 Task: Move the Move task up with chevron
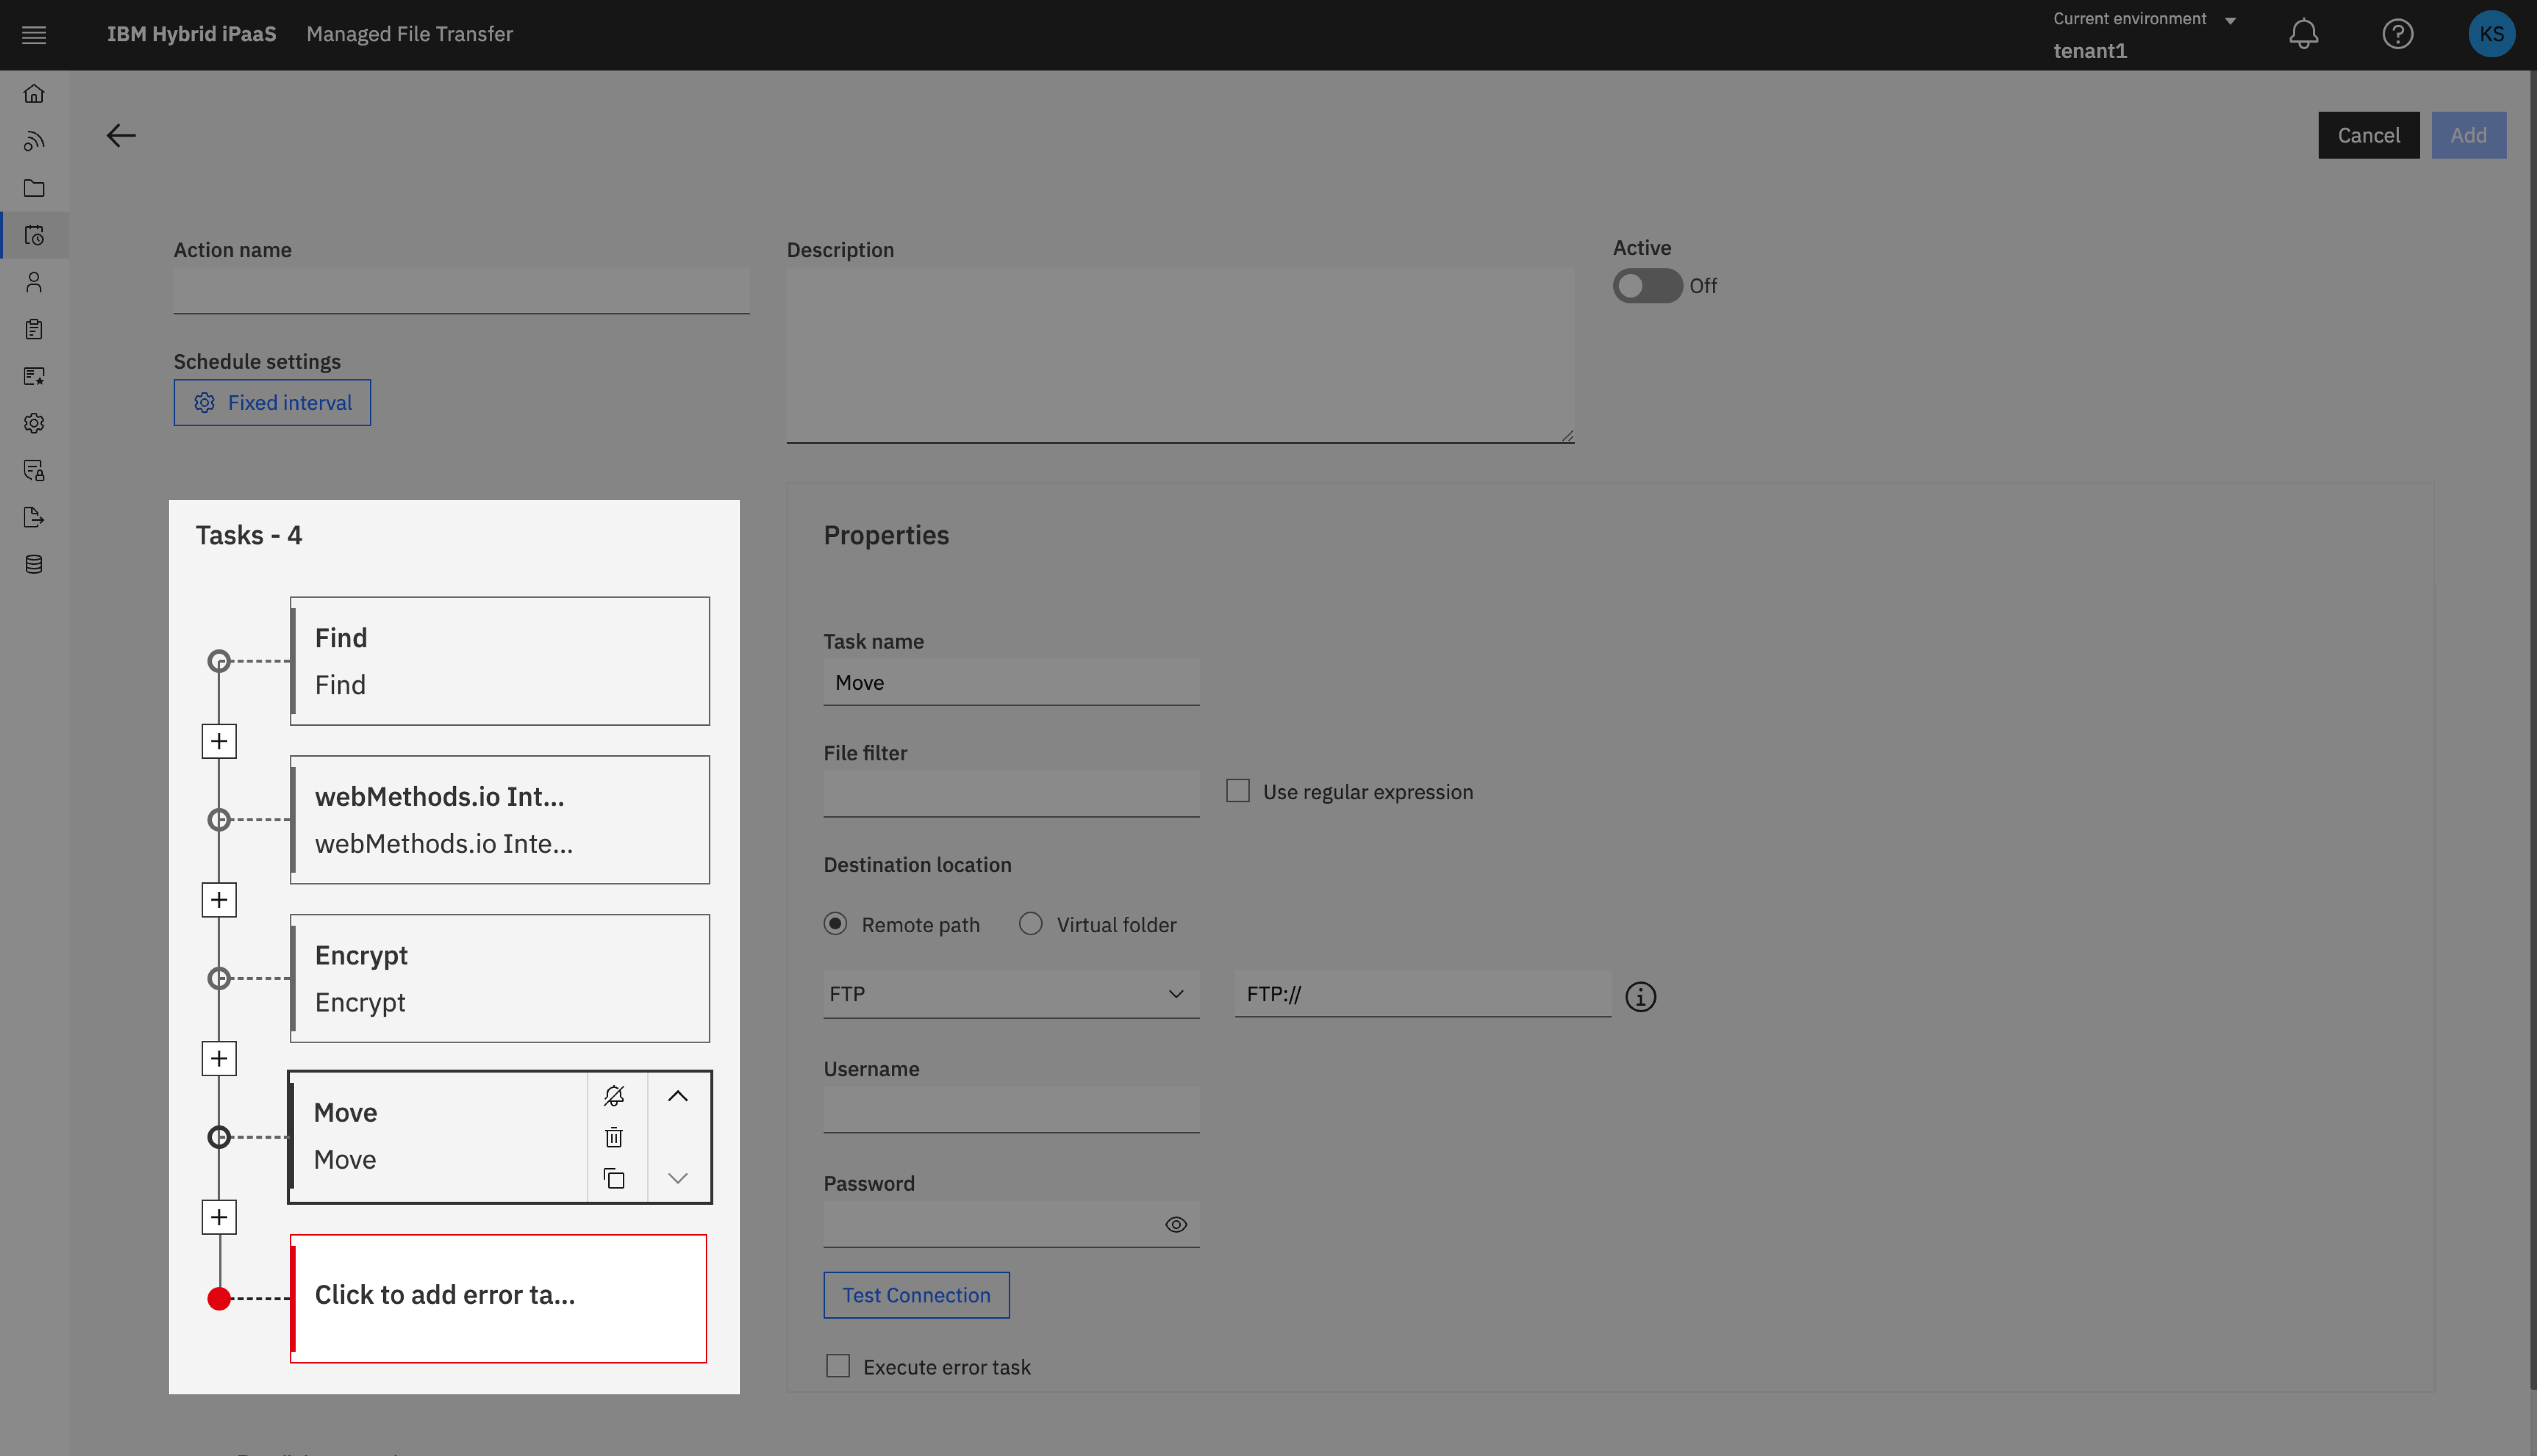click(677, 1096)
